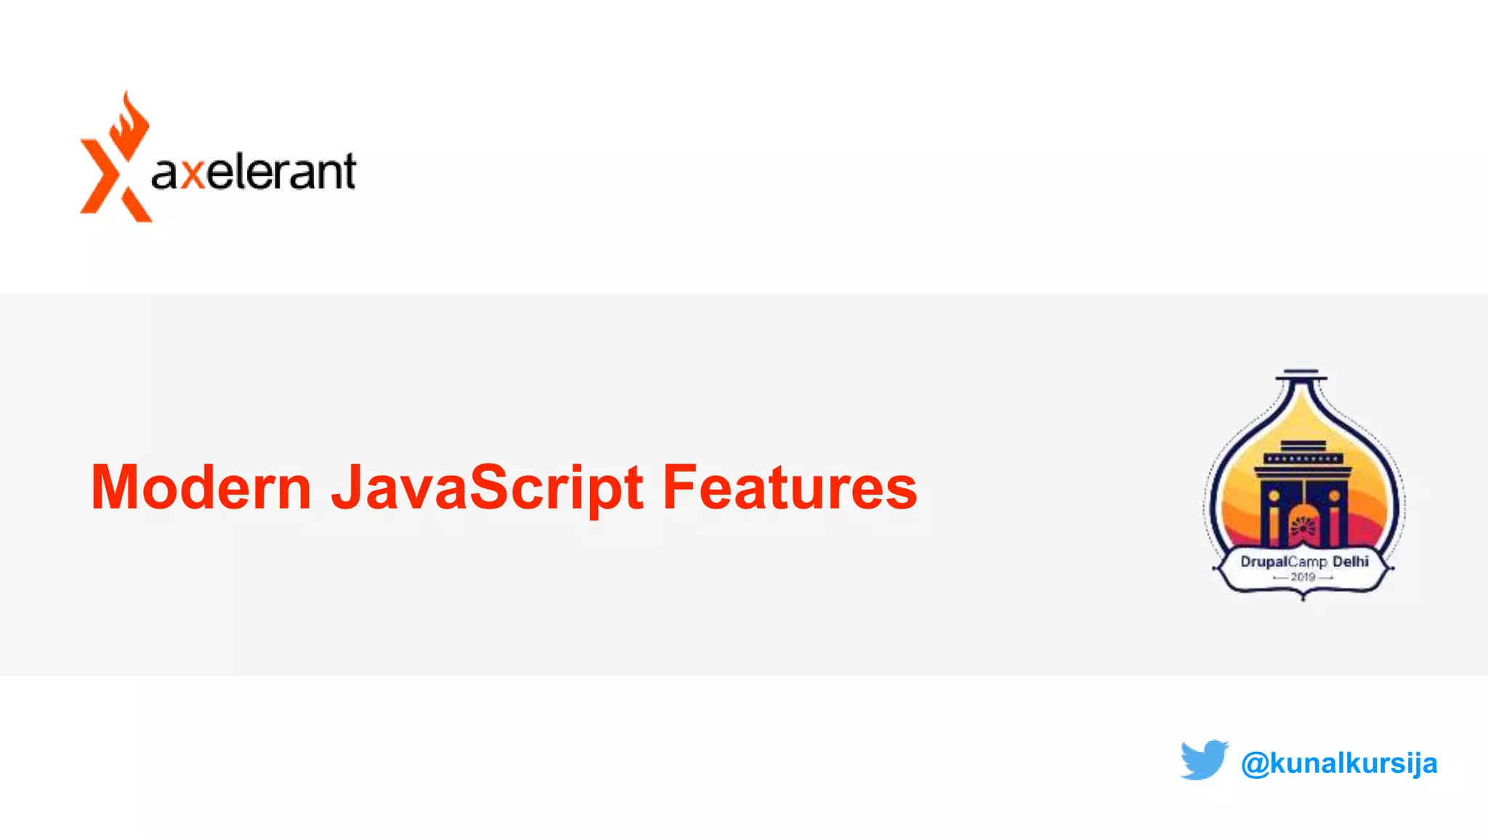Click the DrupalCamp text on the badge ribbon
Image resolution: width=1488 pixels, height=837 pixels.
[x=1283, y=562]
